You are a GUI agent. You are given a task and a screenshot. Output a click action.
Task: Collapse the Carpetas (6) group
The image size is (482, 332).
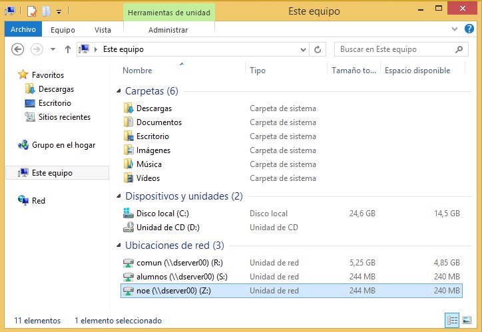pos(119,91)
